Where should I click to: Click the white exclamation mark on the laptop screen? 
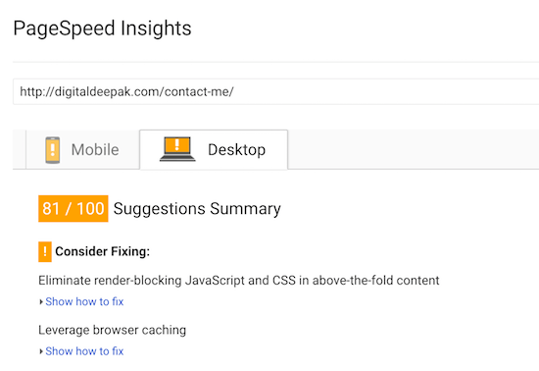click(177, 144)
